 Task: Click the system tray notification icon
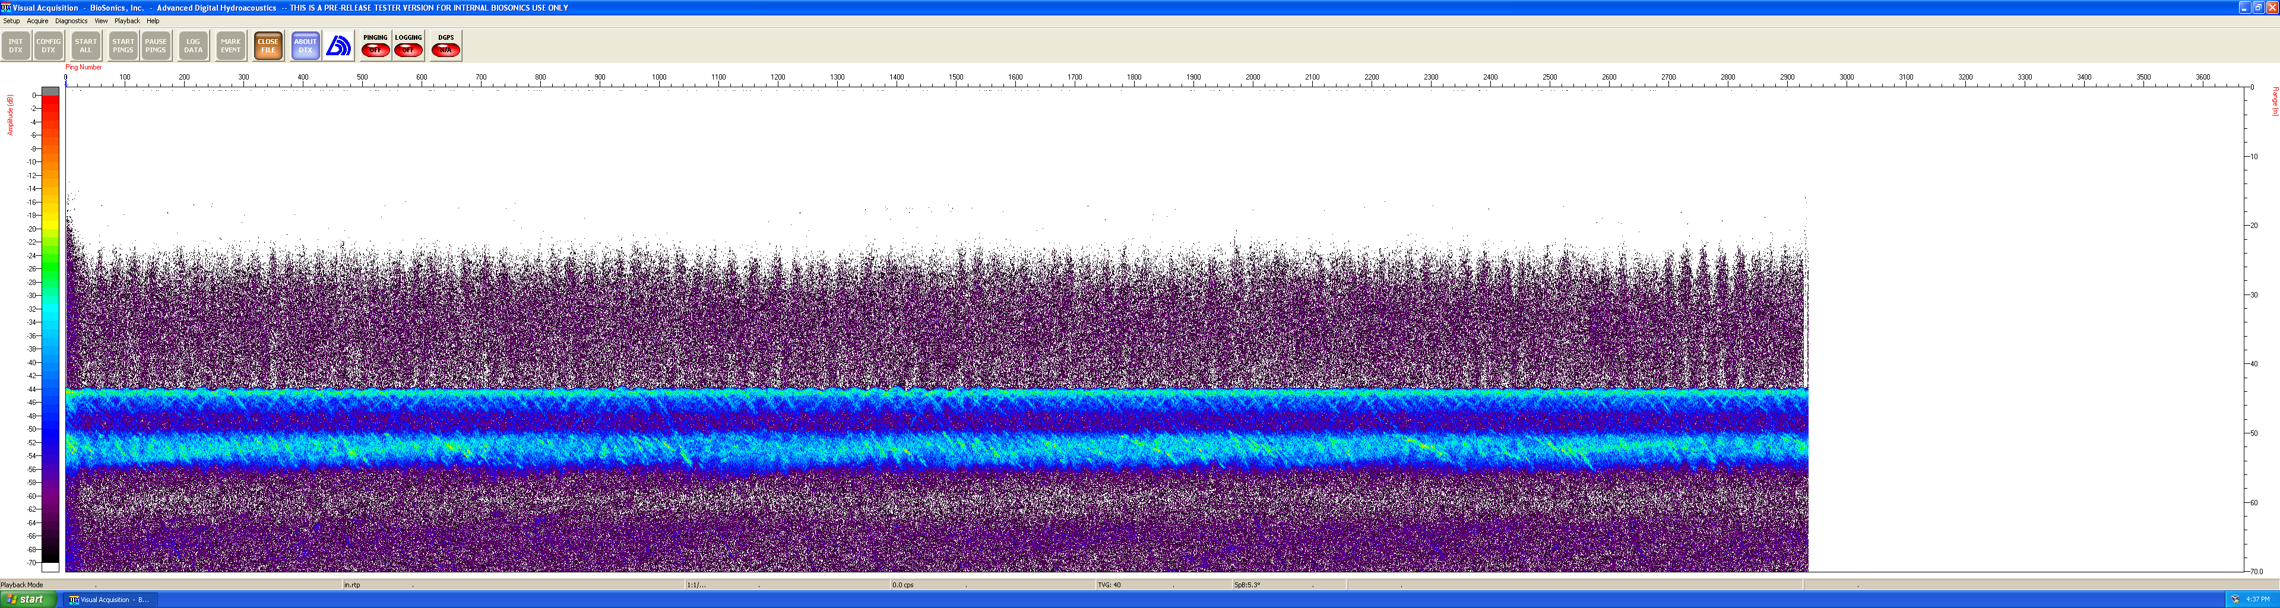click(x=2235, y=600)
